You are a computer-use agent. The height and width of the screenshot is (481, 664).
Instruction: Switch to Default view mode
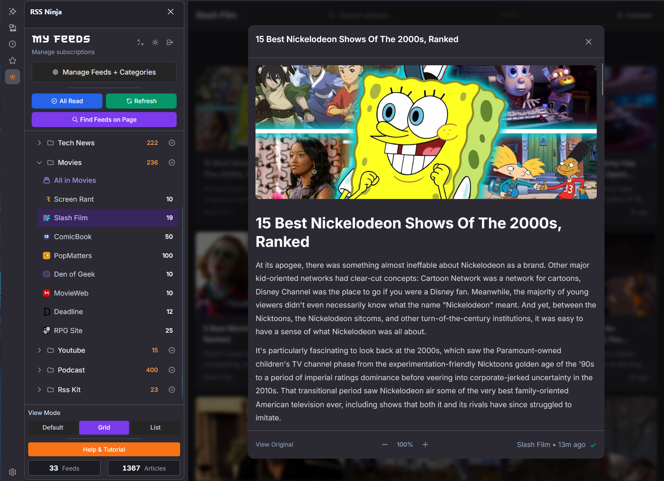[53, 427]
